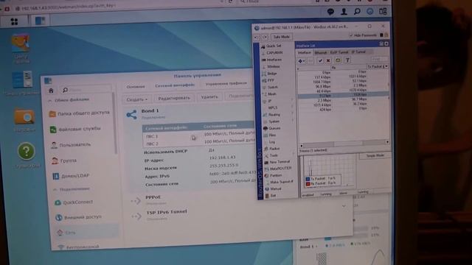
Task: Open Synology user account menu icon
Action: (x=344, y=12)
